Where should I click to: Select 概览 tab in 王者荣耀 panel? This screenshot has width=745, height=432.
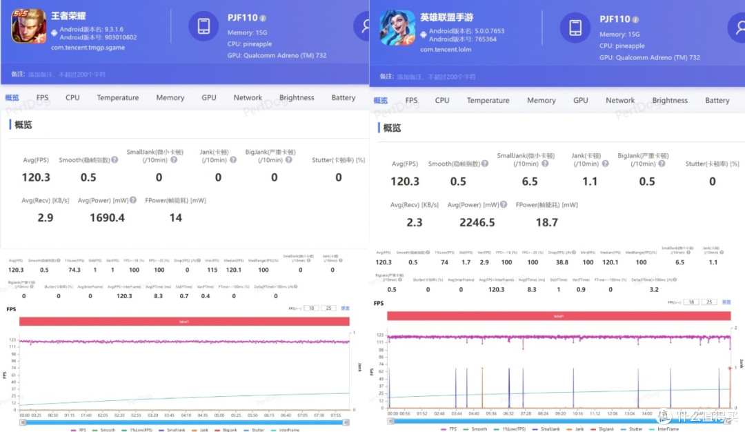(12, 97)
